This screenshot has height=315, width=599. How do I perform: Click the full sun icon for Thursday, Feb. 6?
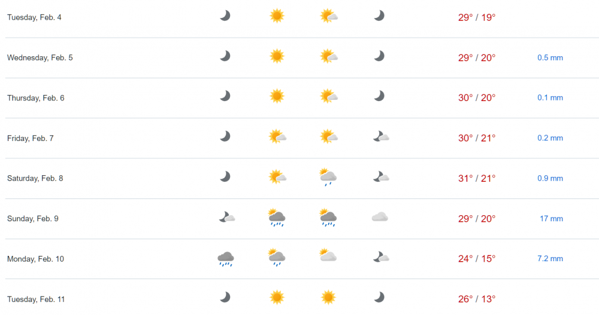pyautogui.click(x=276, y=96)
